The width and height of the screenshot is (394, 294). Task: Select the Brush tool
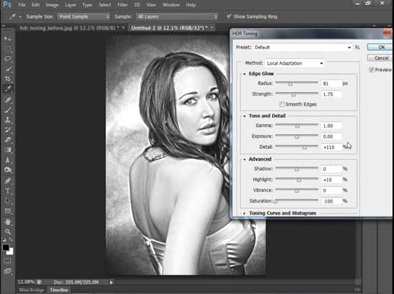[7, 110]
